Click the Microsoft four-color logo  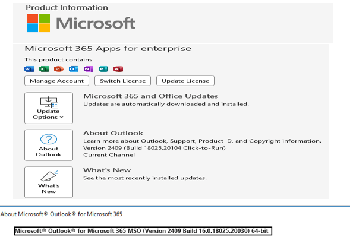[39, 23]
